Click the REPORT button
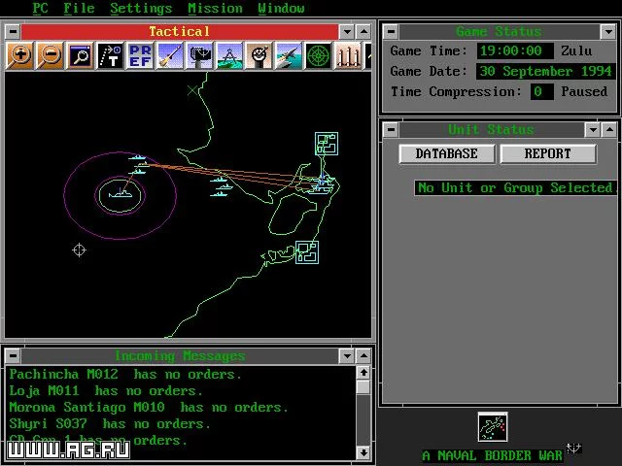 pos(548,153)
